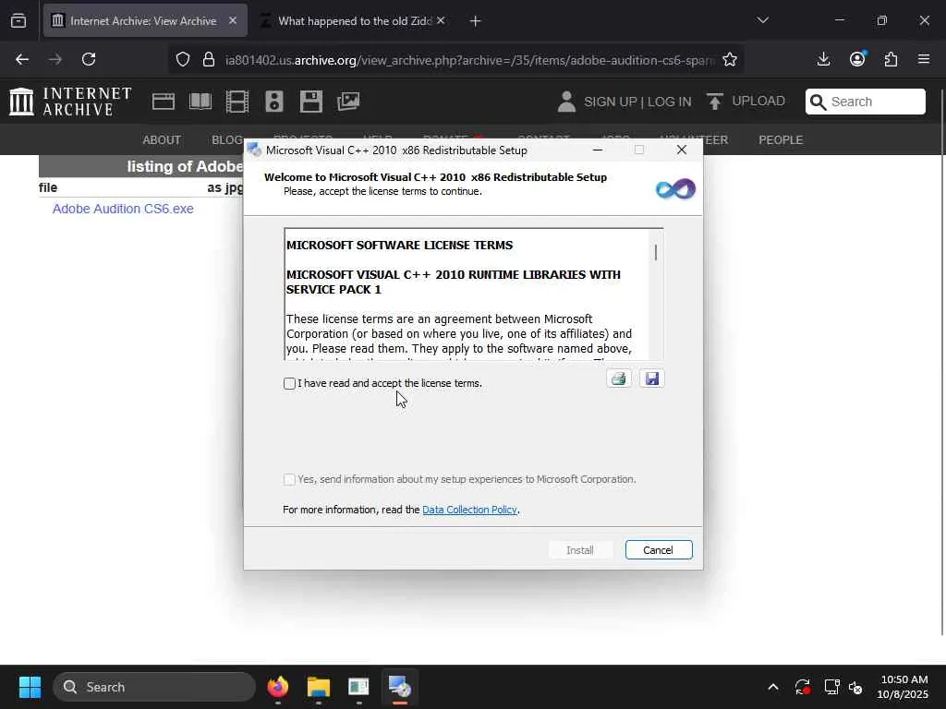This screenshot has height=709, width=946.
Task: Open Internet Archive audio speaker icon
Action: 273,102
